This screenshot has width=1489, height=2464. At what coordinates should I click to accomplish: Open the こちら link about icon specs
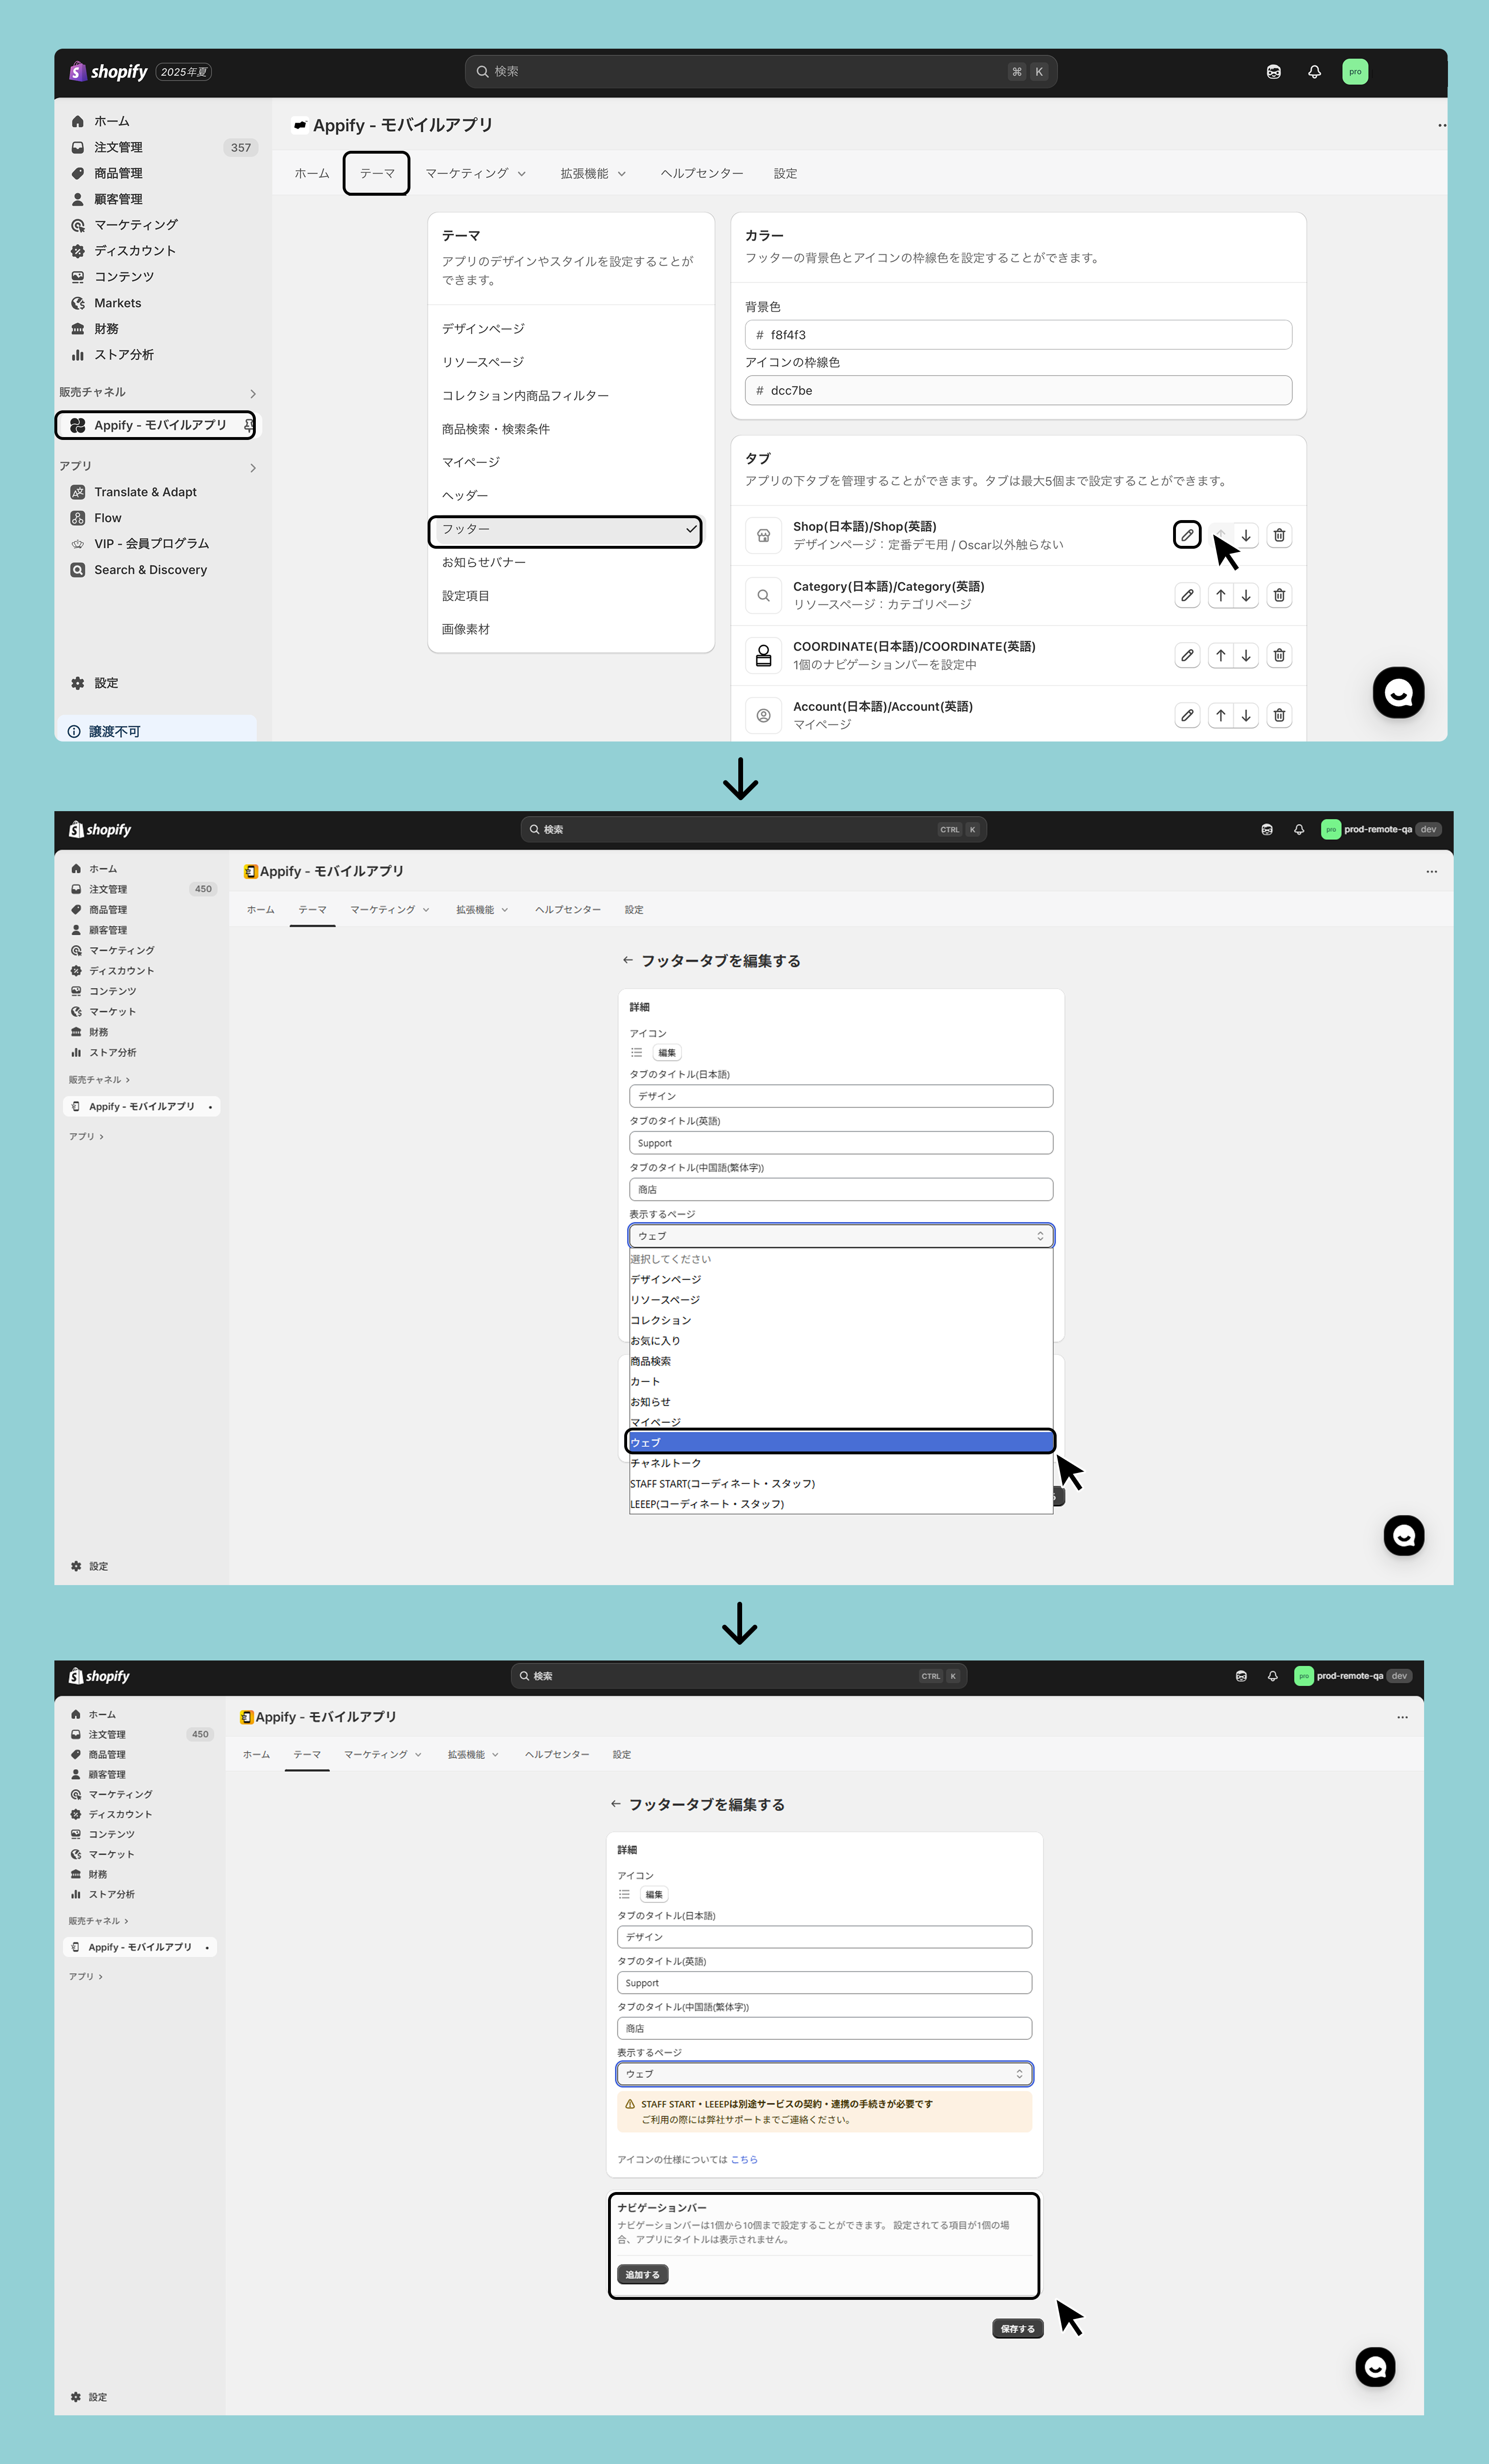(x=744, y=2160)
